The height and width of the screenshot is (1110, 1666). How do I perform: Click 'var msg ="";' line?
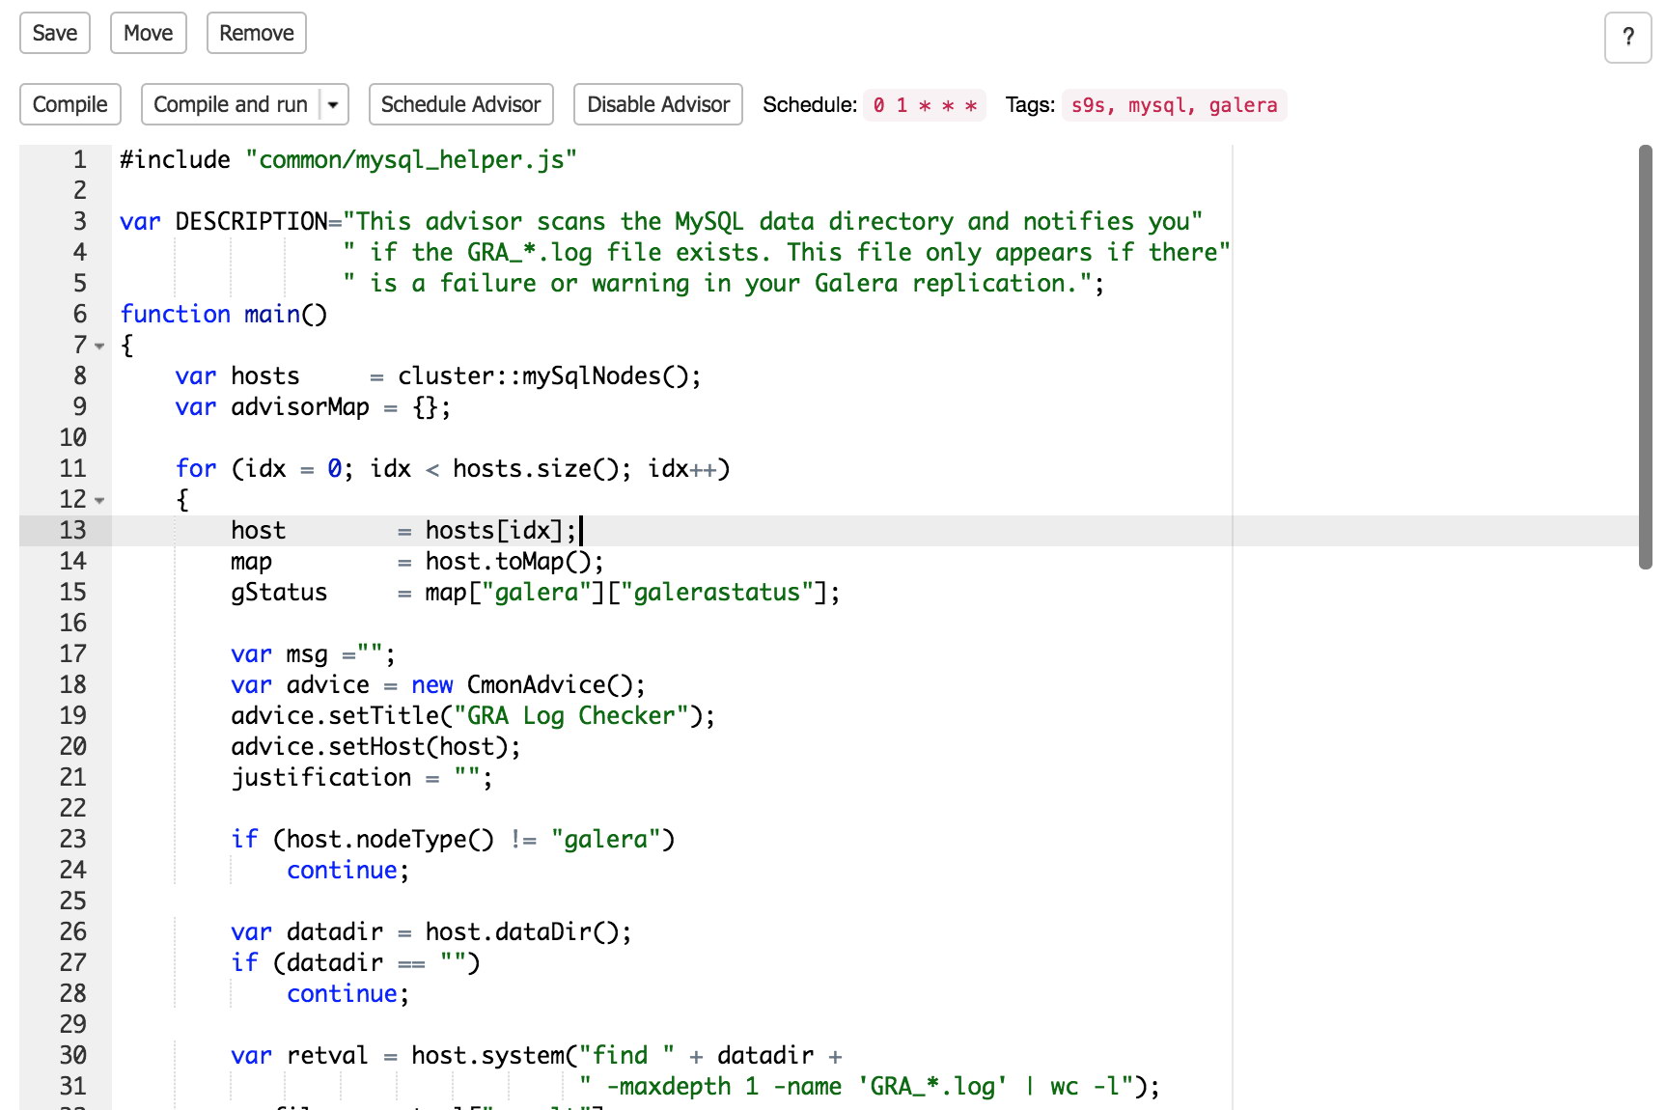click(x=313, y=653)
